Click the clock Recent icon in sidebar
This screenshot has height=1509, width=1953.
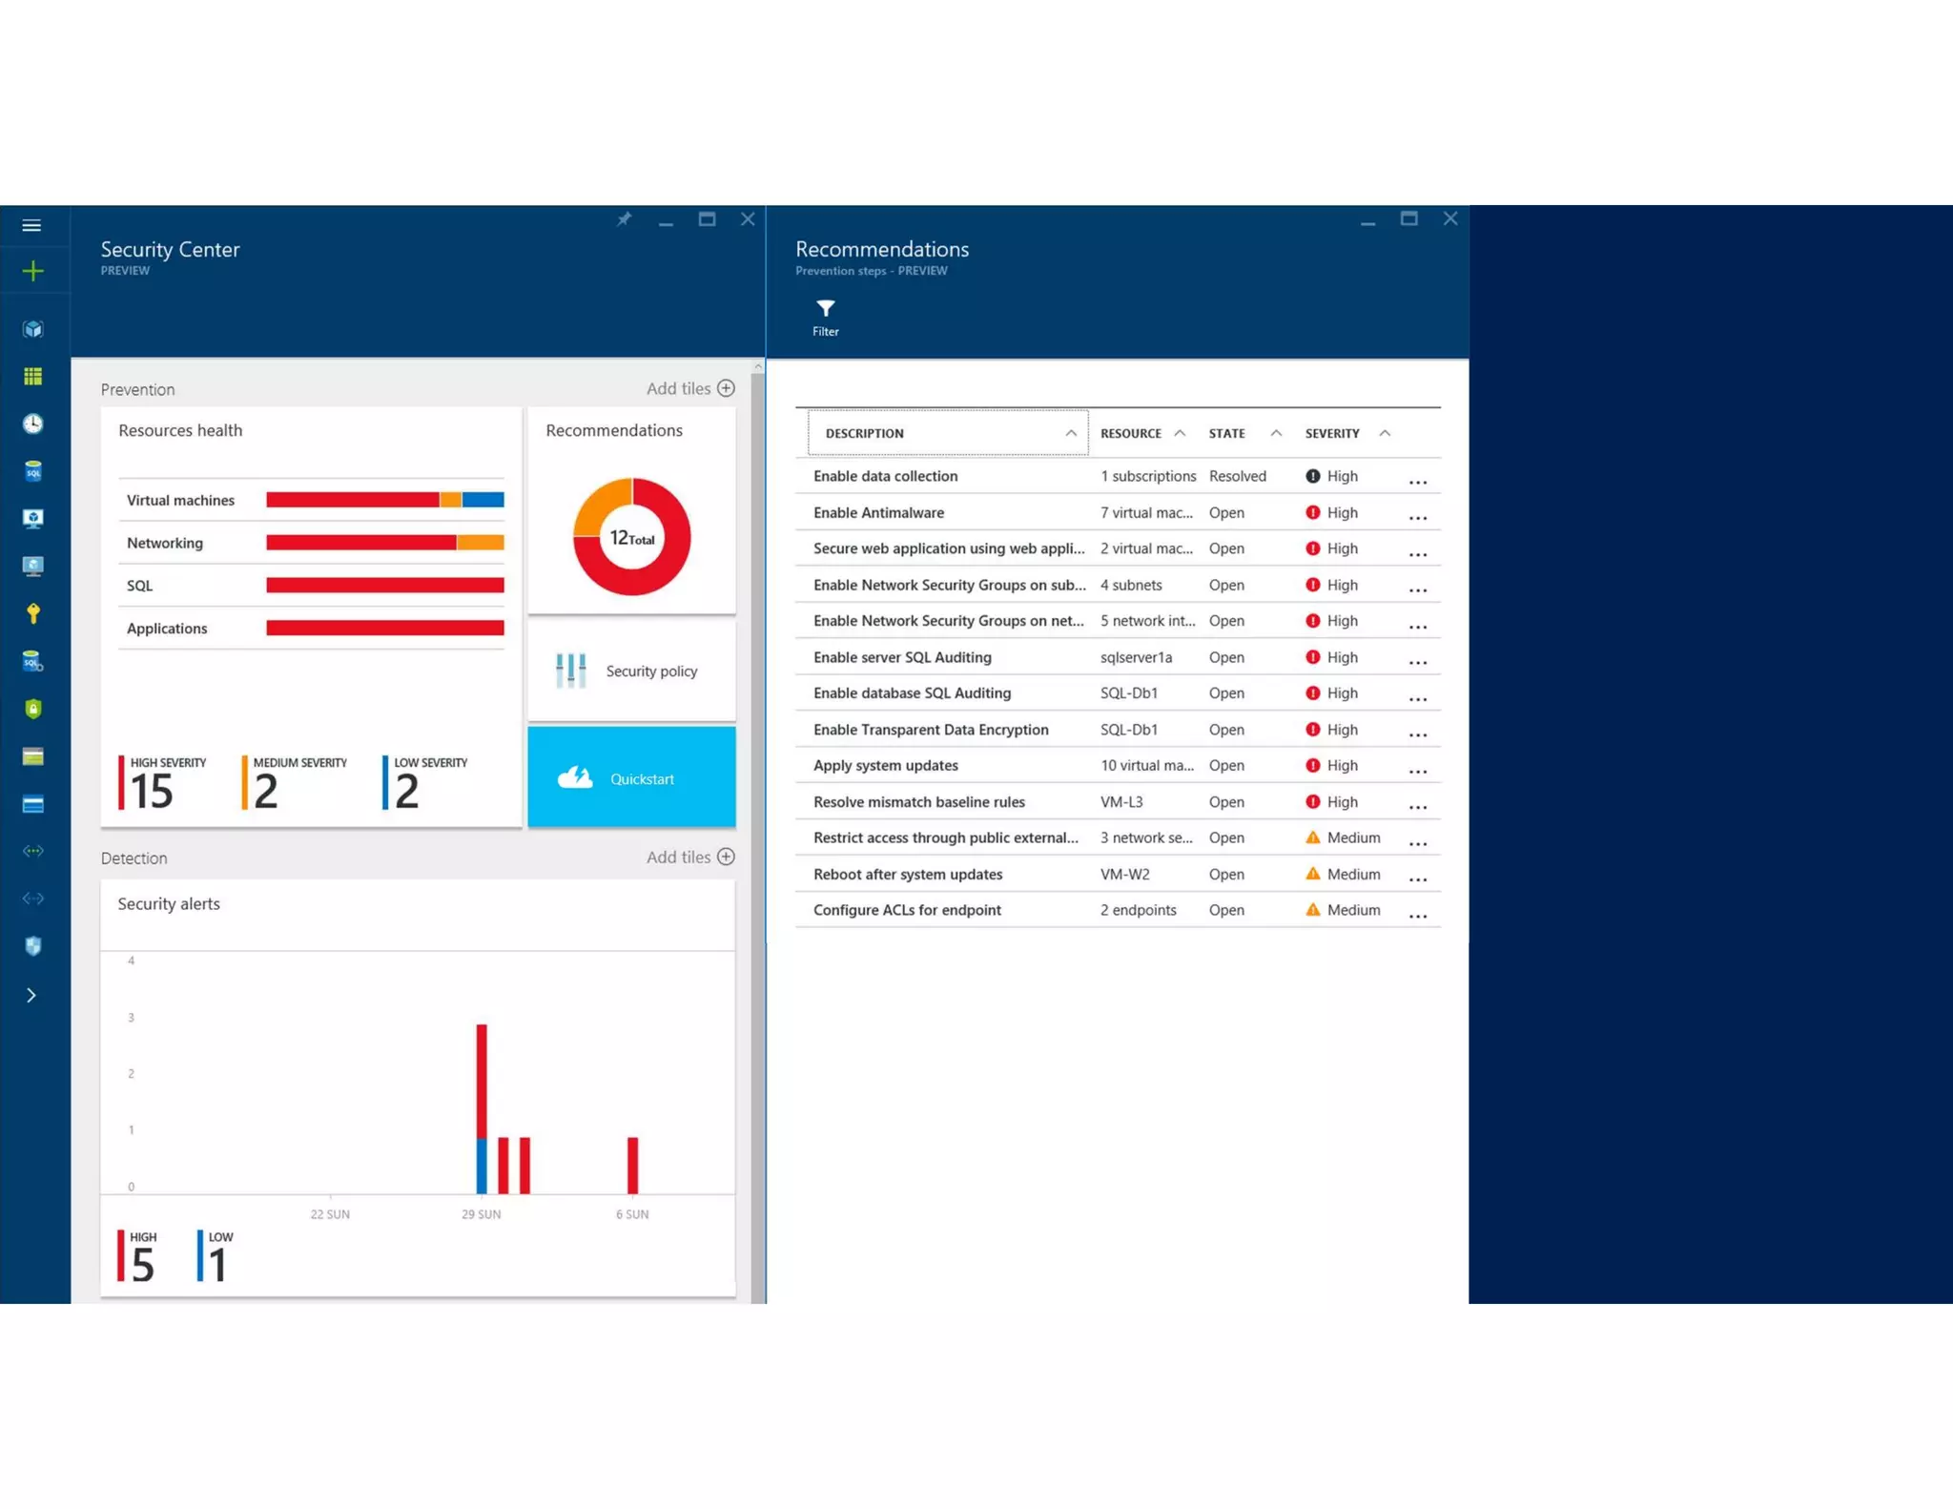point(33,424)
